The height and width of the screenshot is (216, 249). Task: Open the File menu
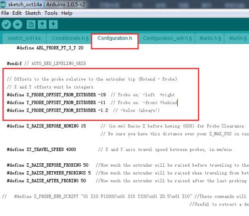click(5, 13)
